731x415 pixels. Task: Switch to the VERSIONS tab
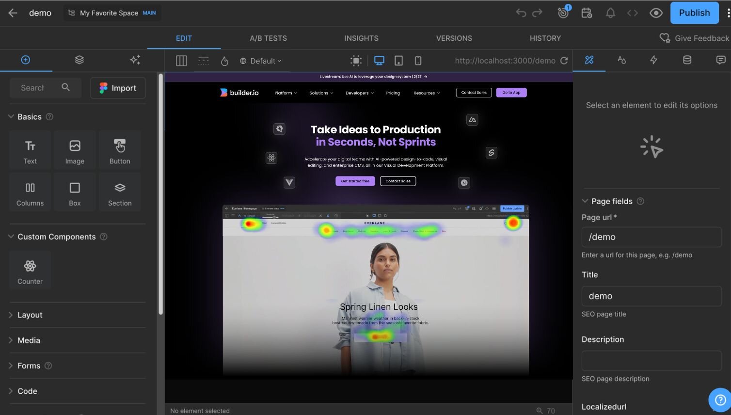click(x=454, y=38)
